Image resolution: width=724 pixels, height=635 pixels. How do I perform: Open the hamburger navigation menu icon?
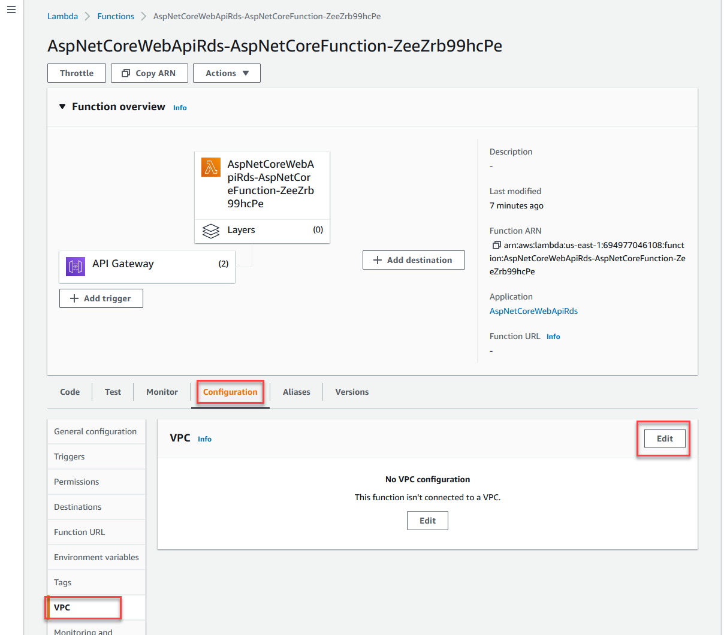(11, 10)
